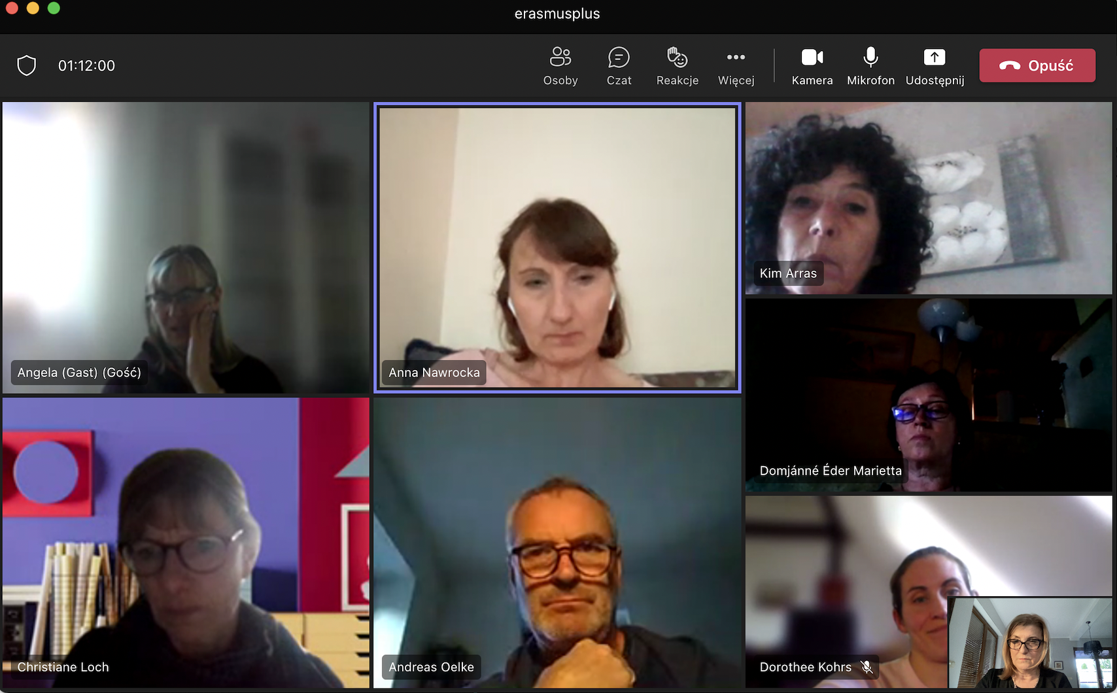The image size is (1117, 693).
Task: Open the Osoby participants panel
Action: 560,66
